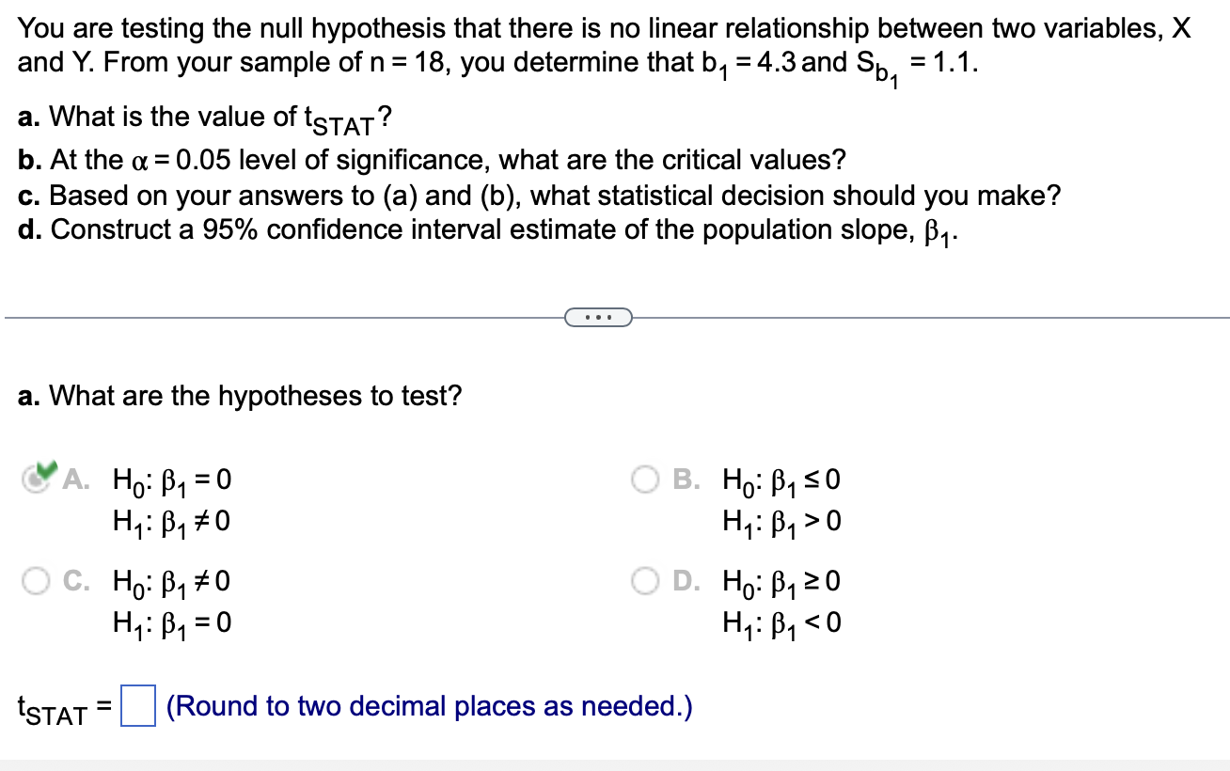Select part a question text about tSTAT
The image size is (1230, 771).
204,116
